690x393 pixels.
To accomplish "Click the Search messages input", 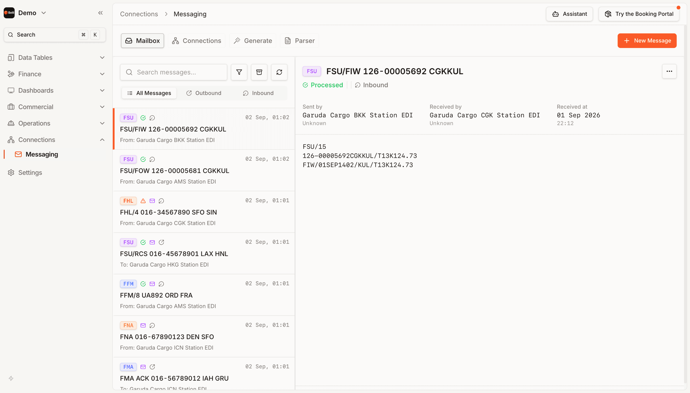I will tap(174, 72).
